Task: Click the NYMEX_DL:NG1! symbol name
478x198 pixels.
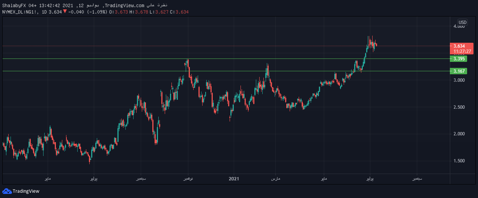Action: coord(20,12)
